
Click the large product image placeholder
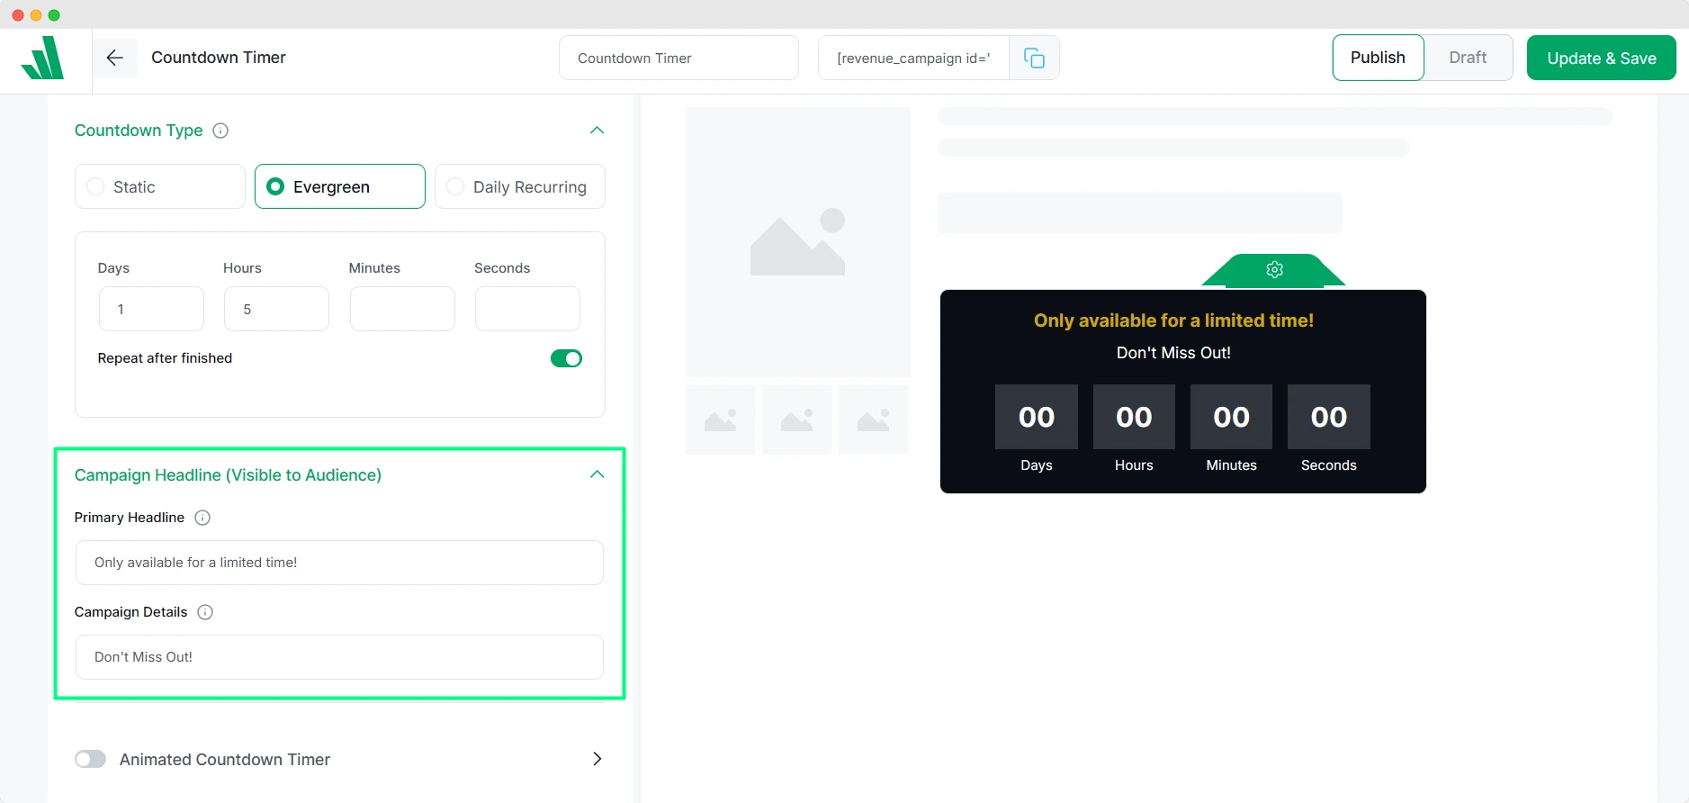(797, 241)
